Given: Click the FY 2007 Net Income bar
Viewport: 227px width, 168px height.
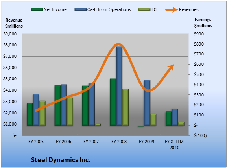Looking at the screenshot, I should 85,105.
